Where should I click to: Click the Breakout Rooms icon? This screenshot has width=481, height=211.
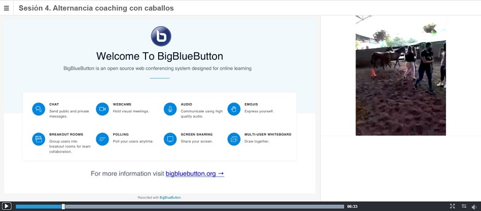tap(39, 139)
